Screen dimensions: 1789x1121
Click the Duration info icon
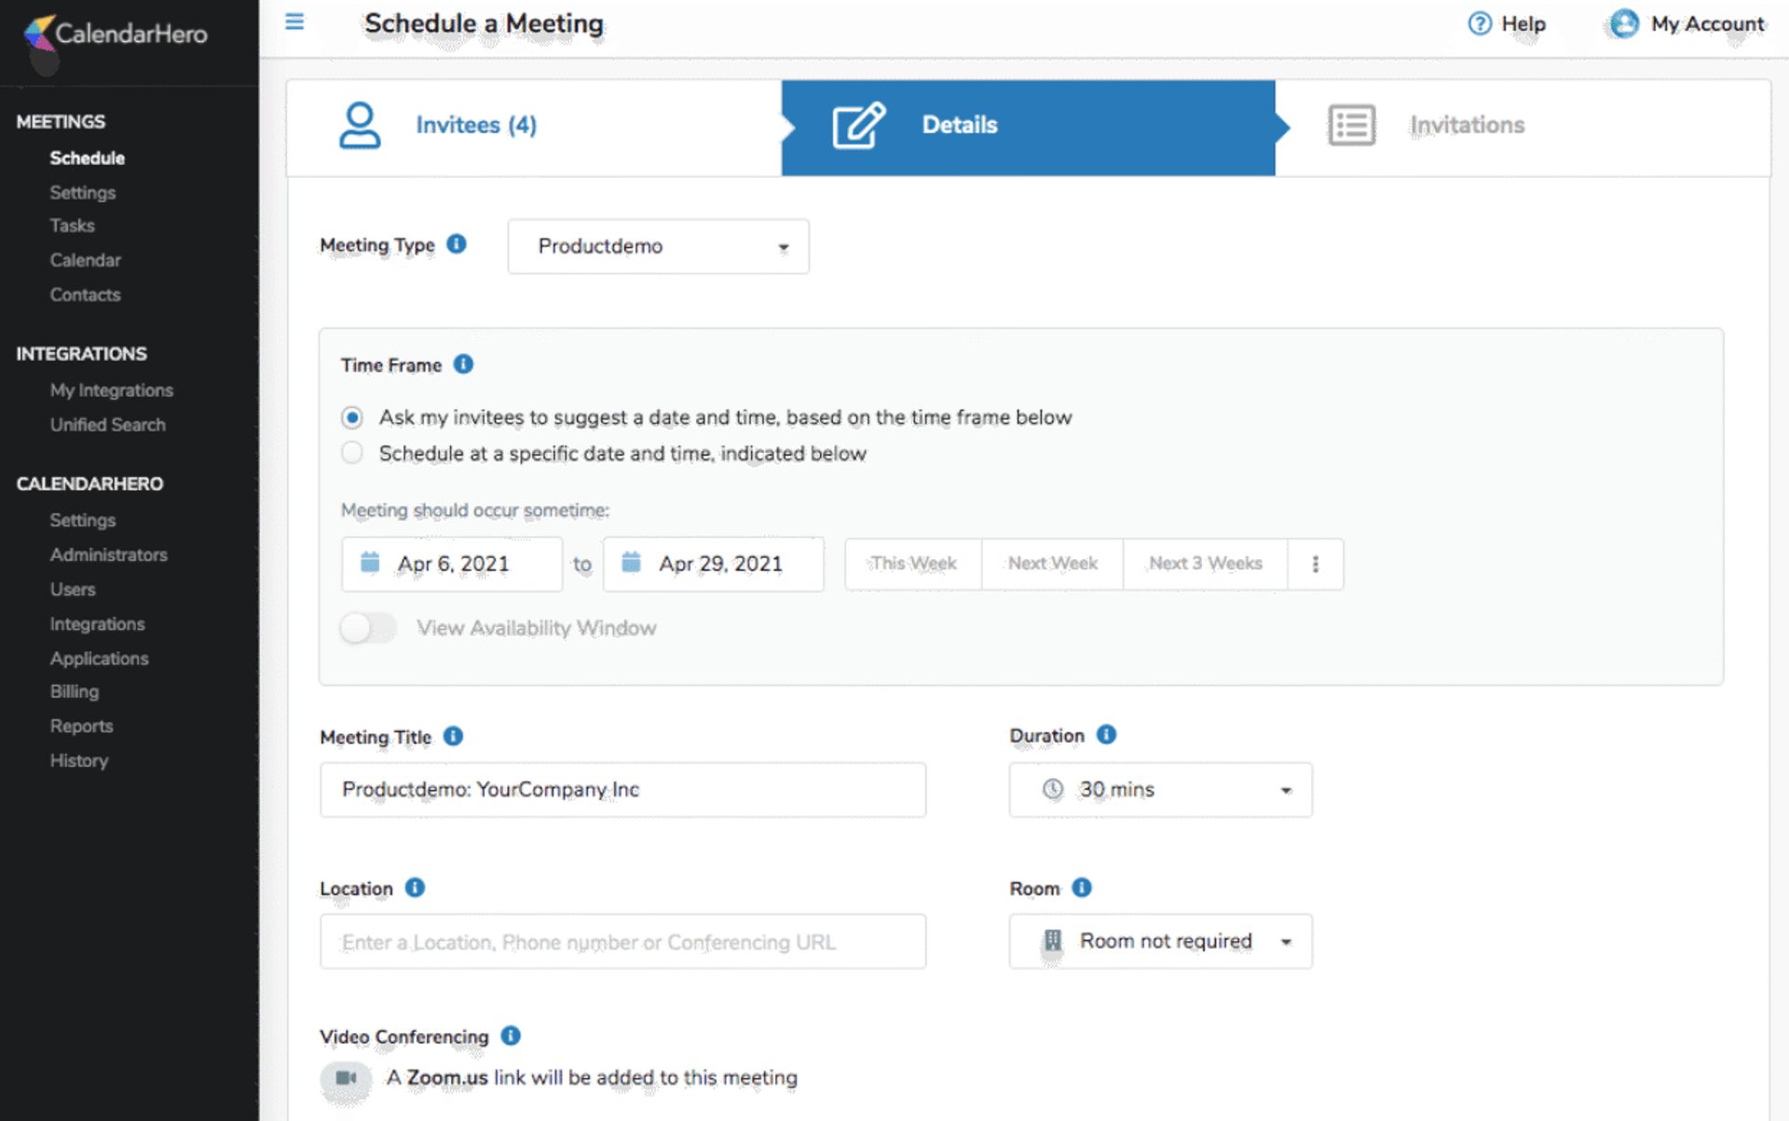1106,735
